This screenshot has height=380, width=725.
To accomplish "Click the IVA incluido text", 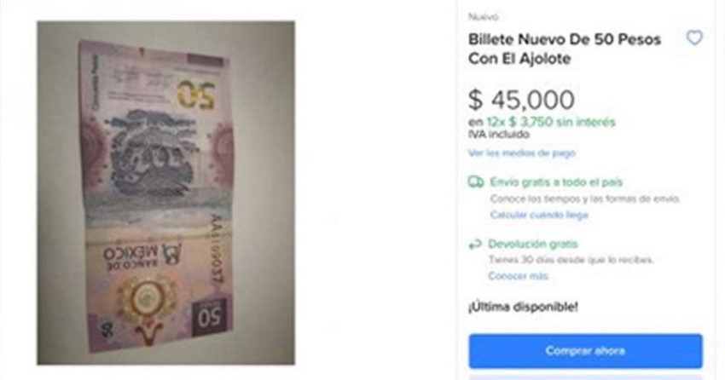I will coord(498,135).
